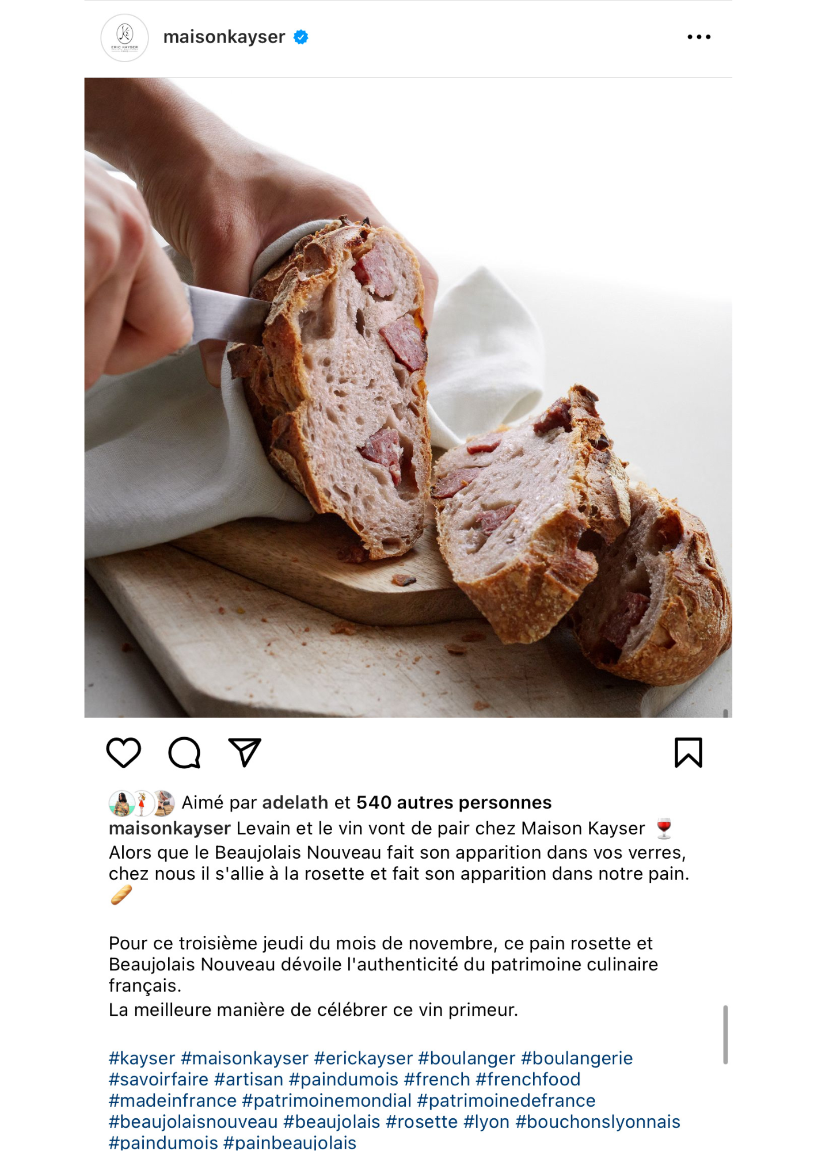This screenshot has height=1151, width=814.
Task: Open the #boulangerie hashtag
Action: point(577,1058)
